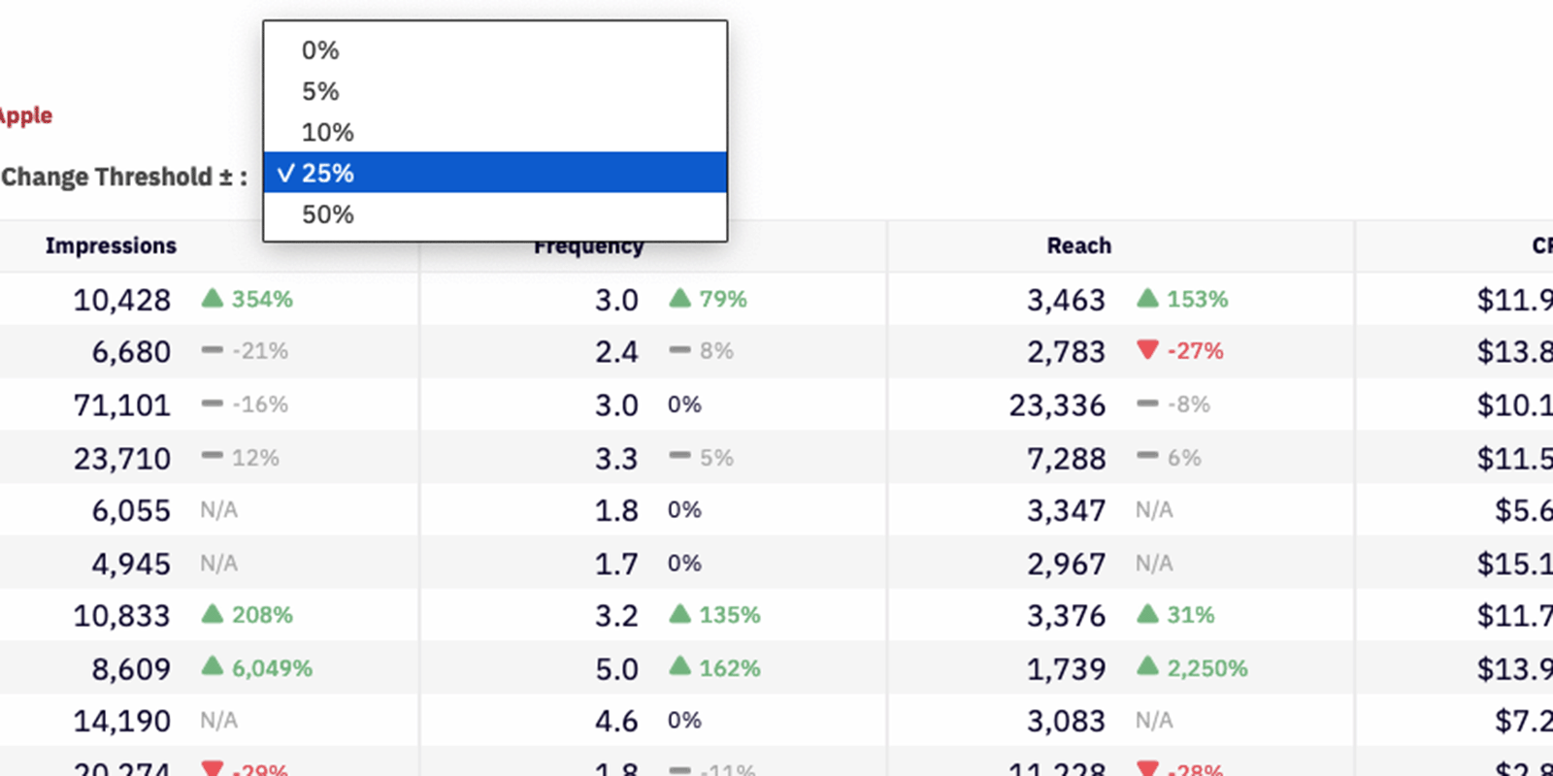Screen dimensions: 1553x776
Task: Click the 71,101 impressions cell
Action: (121, 404)
